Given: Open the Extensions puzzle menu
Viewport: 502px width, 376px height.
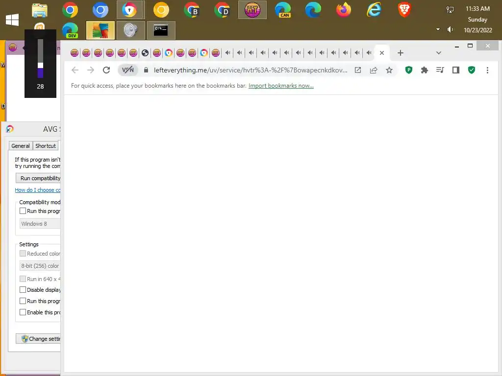Looking at the screenshot, I should pos(424,70).
